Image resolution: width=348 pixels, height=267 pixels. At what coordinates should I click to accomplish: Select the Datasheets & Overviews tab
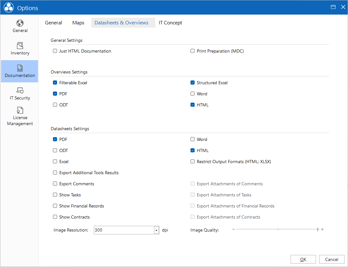pyautogui.click(x=123, y=22)
